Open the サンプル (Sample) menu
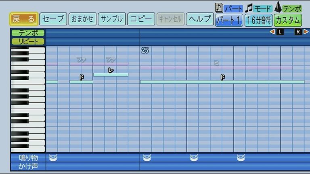 [111, 19]
